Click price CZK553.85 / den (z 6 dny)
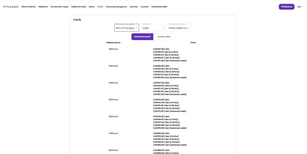 [166, 136]
